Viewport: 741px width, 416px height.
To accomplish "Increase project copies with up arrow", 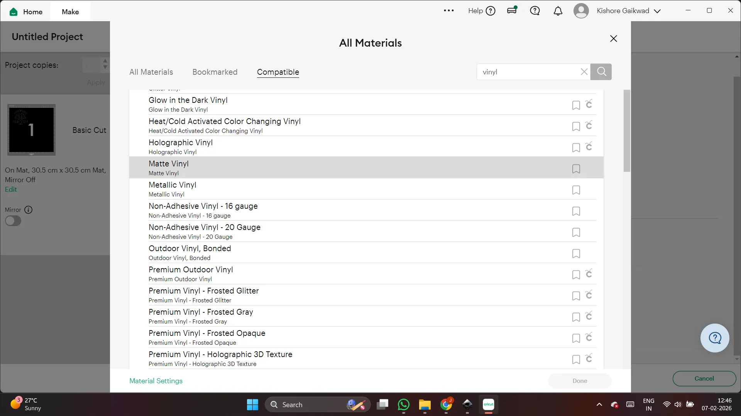I will (105, 61).
